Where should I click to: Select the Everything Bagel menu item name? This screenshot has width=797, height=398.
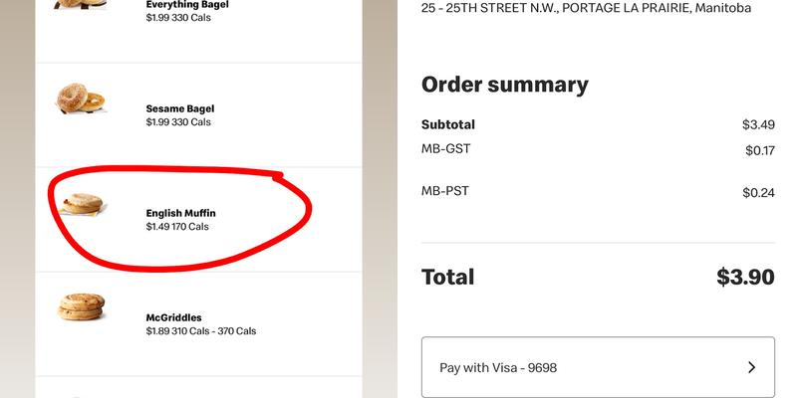tap(187, 5)
